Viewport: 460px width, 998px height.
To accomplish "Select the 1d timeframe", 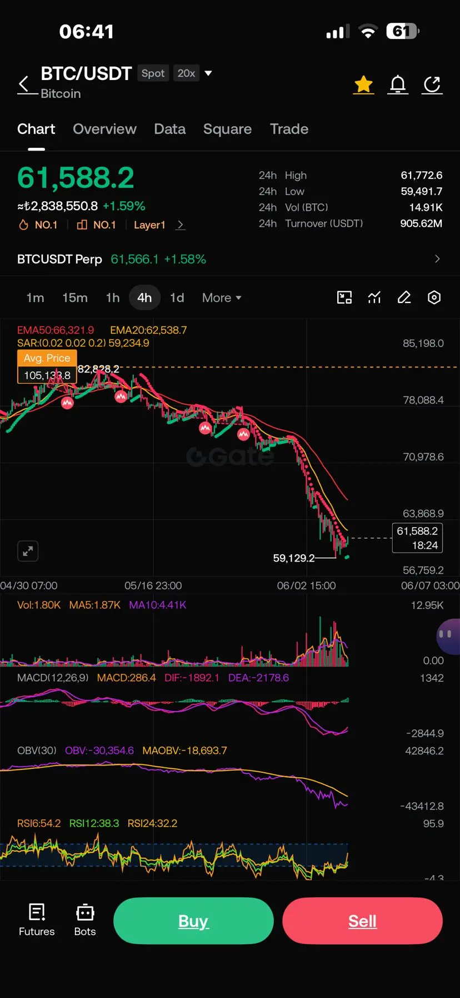I will [x=177, y=297].
